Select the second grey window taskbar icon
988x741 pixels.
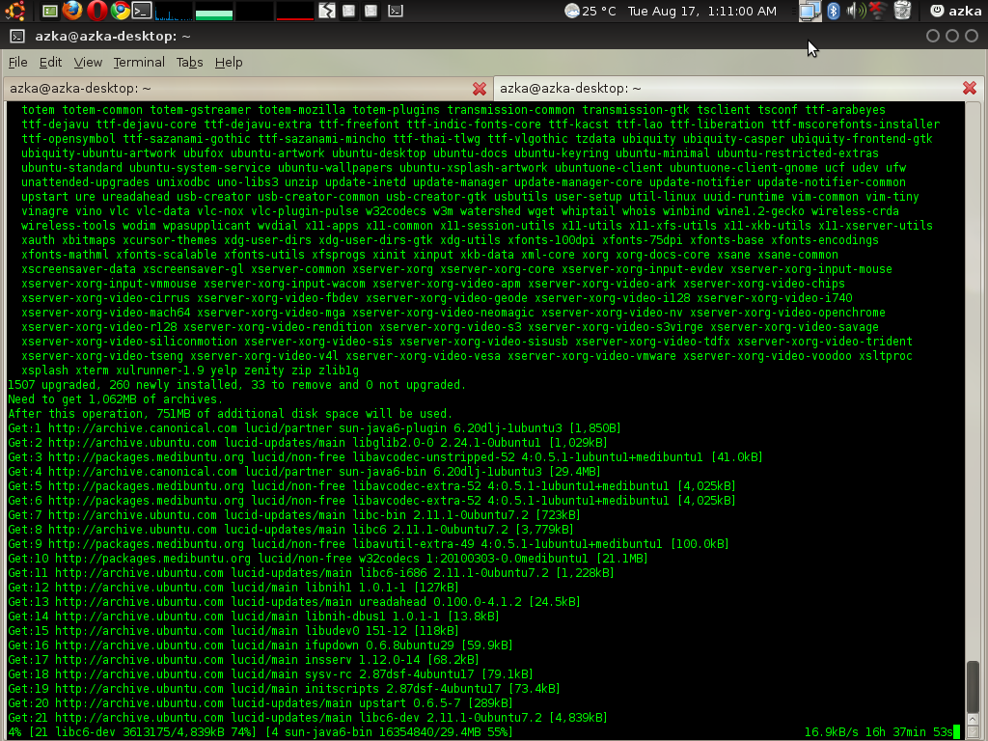point(371,11)
